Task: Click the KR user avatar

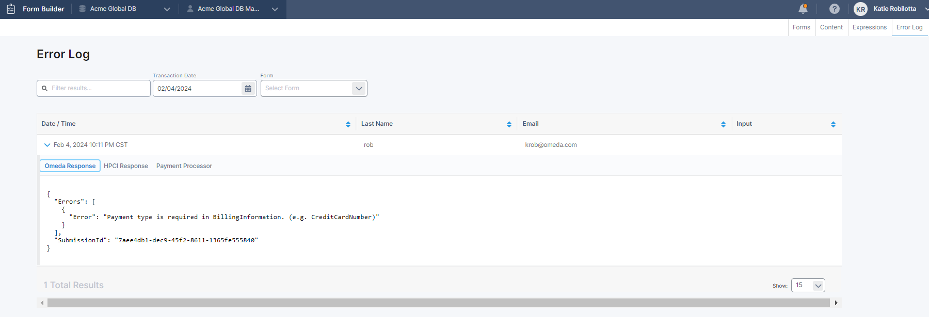Action: click(x=860, y=9)
